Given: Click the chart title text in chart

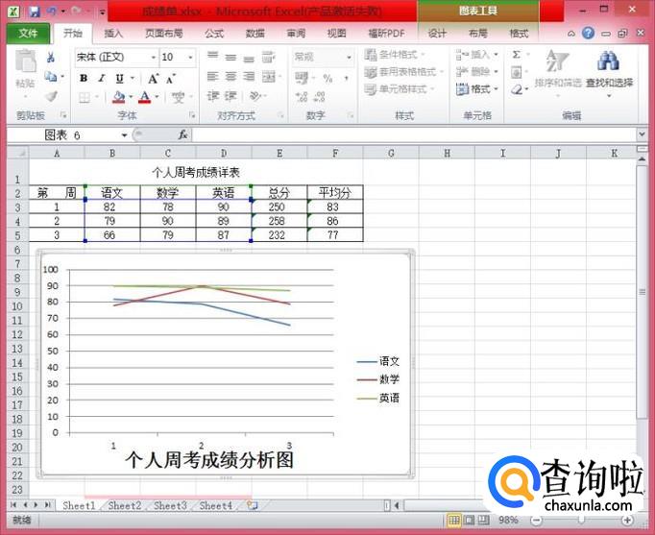Looking at the screenshot, I should 209,459.
